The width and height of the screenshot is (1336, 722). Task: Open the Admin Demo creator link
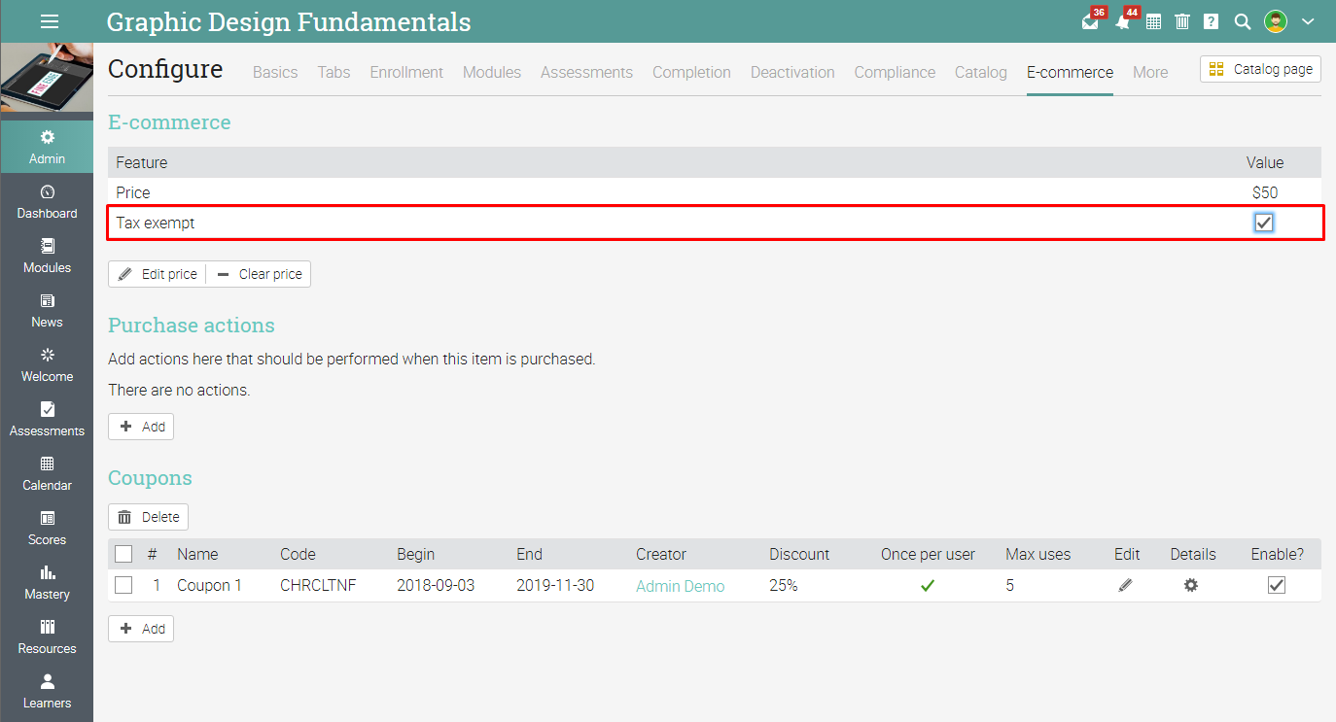click(681, 586)
